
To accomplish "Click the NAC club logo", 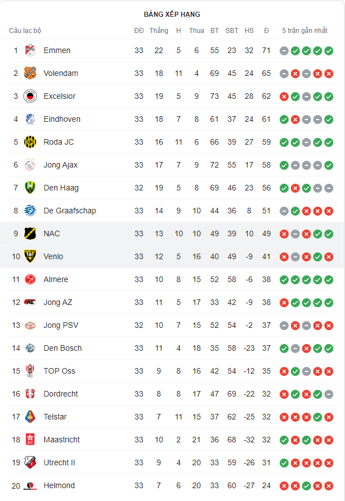I will click(30, 233).
